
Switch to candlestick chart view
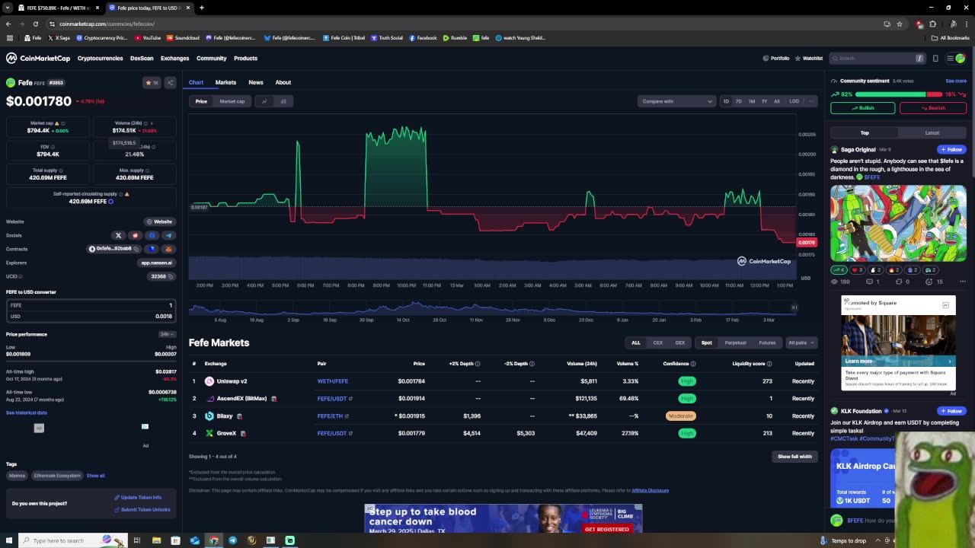point(283,101)
